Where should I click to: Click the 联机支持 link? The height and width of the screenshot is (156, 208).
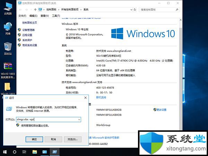[x=101, y=97]
